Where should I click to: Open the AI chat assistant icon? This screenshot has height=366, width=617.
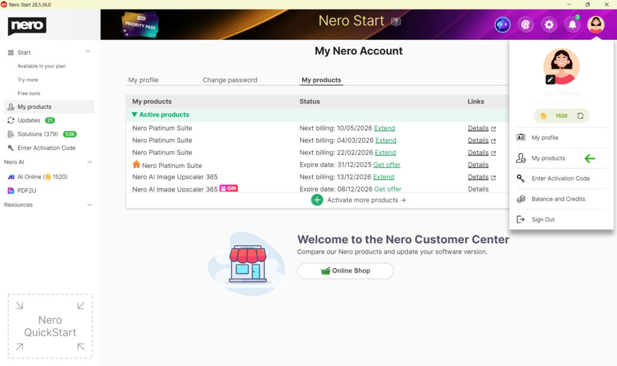(502, 24)
